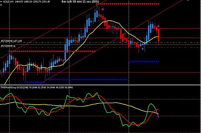
Task: Select the blue dotted support line under recent candles
Action: pos(143,62)
